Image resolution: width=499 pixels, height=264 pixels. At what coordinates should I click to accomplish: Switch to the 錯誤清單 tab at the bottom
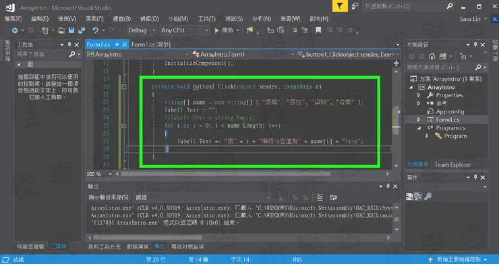138,246
